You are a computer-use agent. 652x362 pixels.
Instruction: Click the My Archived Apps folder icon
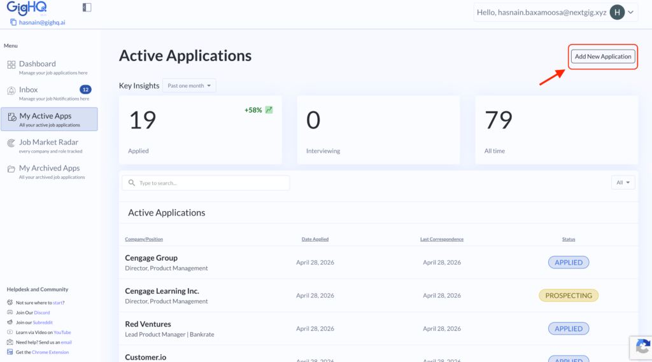[x=11, y=169]
